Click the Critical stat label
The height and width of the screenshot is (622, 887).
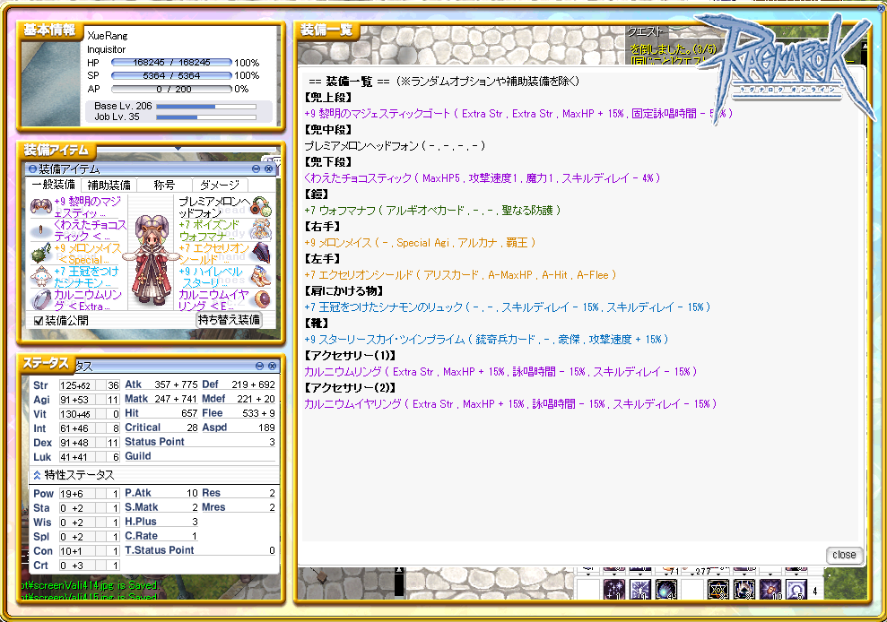pos(143,428)
